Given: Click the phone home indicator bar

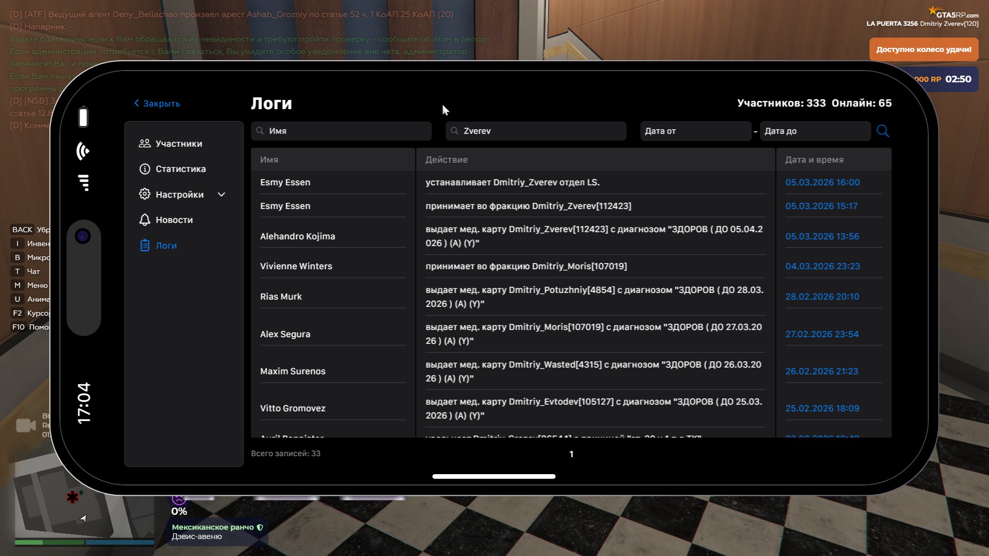Looking at the screenshot, I should tap(493, 477).
